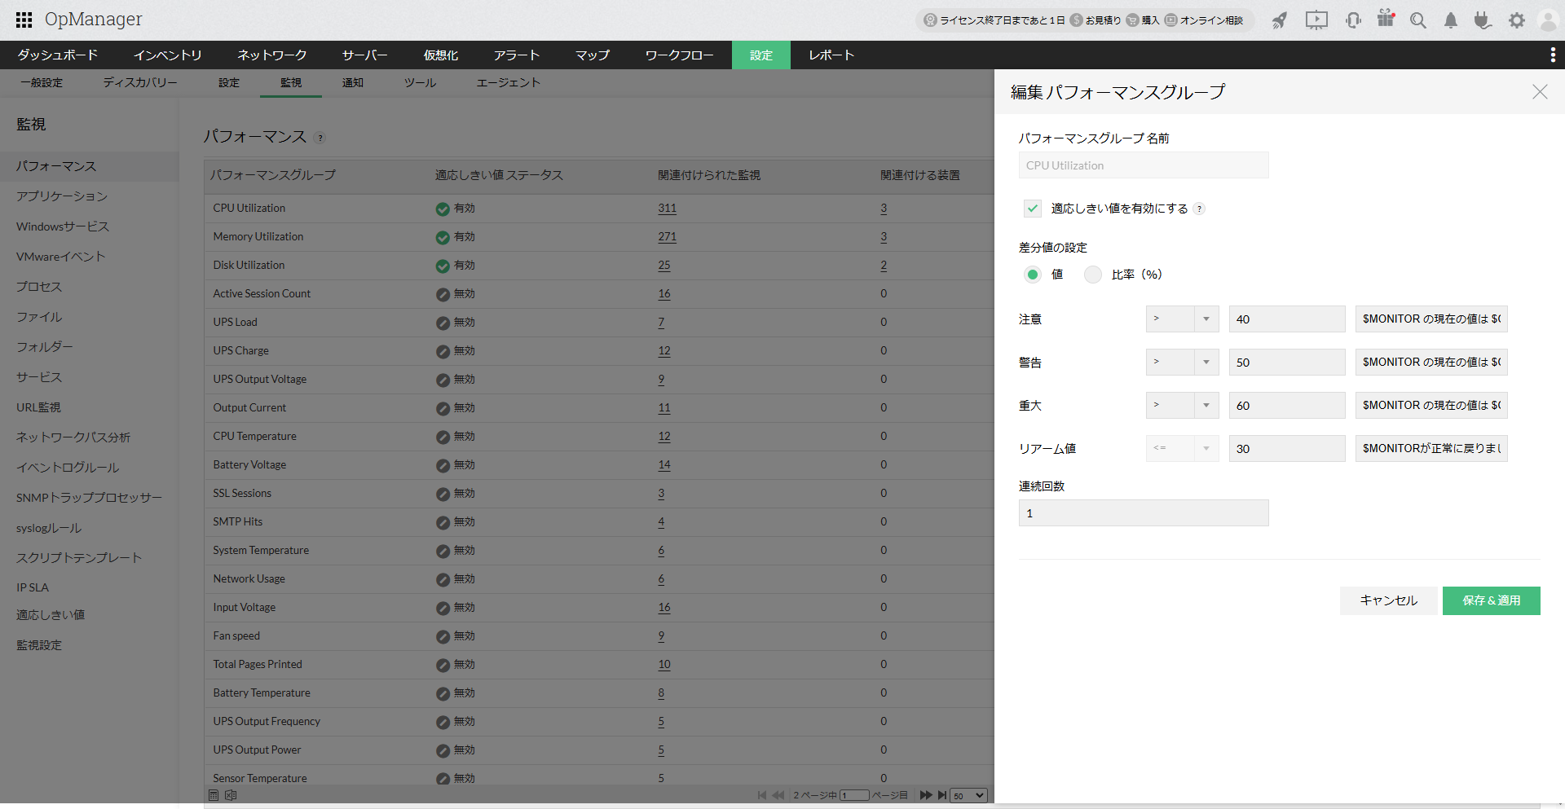This screenshot has width=1565, height=809.
Task: Switch to the ディスカバリー sub-tab
Action: click(x=140, y=82)
